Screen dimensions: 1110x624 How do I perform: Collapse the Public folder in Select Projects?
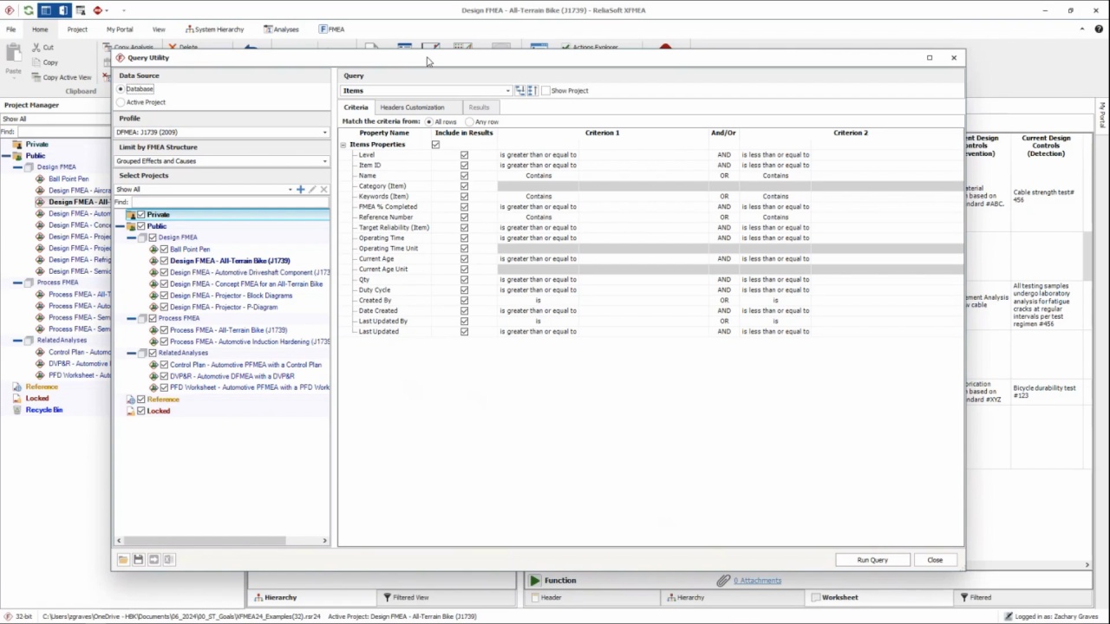click(121, 226)
